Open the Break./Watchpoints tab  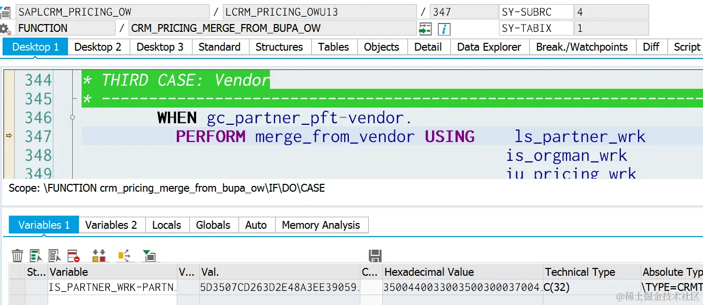coord(582,47)
